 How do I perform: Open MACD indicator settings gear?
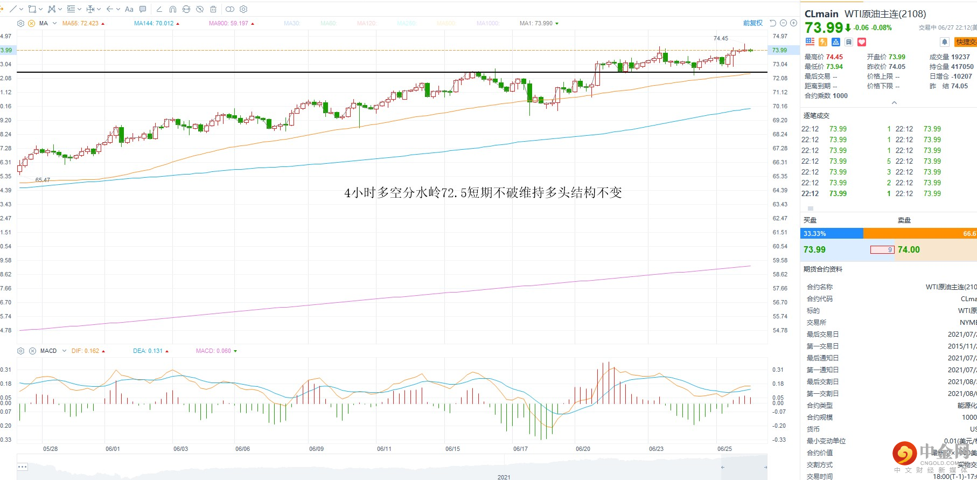tap(20, 351)
